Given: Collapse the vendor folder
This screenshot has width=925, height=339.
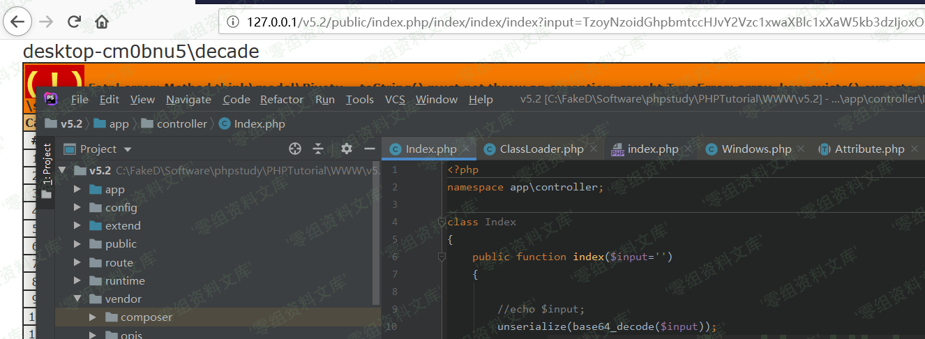Looking at the screenshot, I should pyautogui.click(x=77, y=299).
